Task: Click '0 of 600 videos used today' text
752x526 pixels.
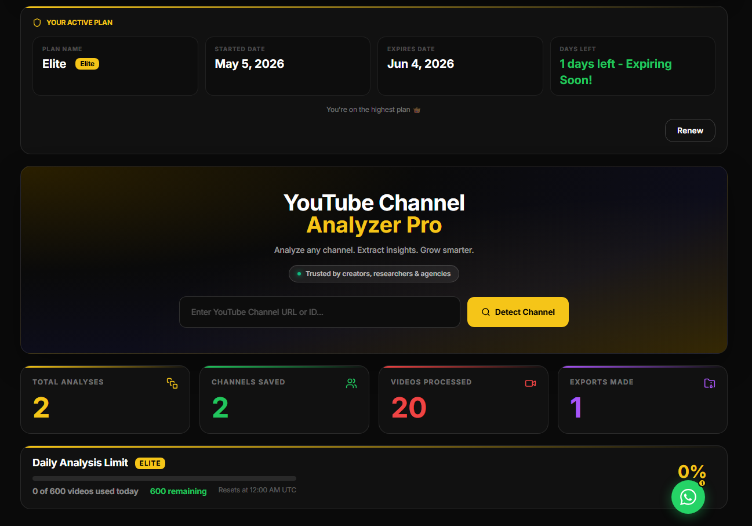Action: tap(85, 491)
